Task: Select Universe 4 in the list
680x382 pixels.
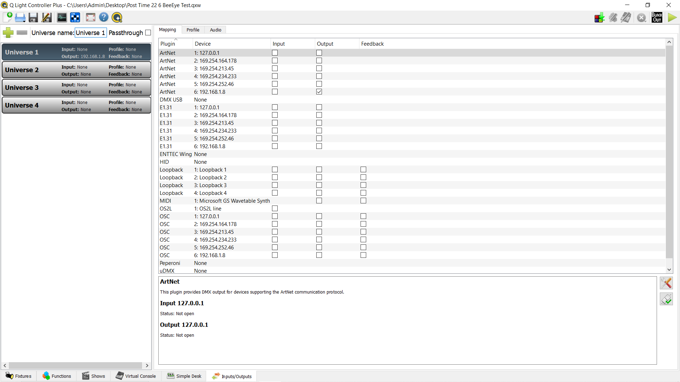Action: 76,105
